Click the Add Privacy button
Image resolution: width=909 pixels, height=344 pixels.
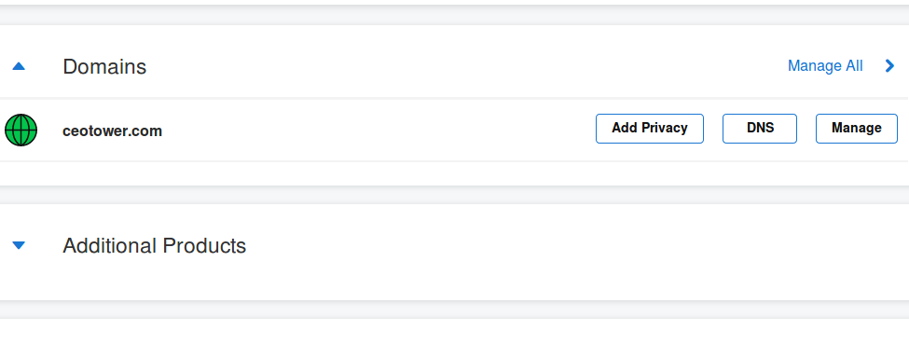point(649,129)
